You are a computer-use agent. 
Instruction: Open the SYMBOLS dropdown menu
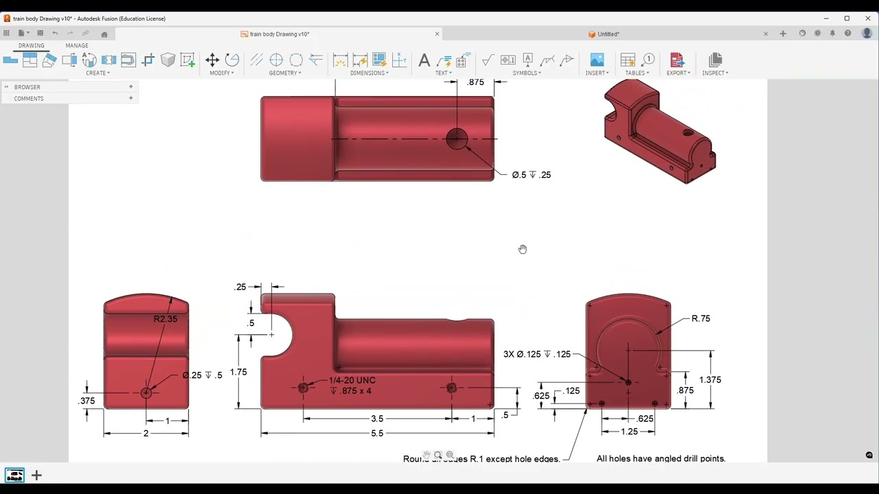(527, 73)
